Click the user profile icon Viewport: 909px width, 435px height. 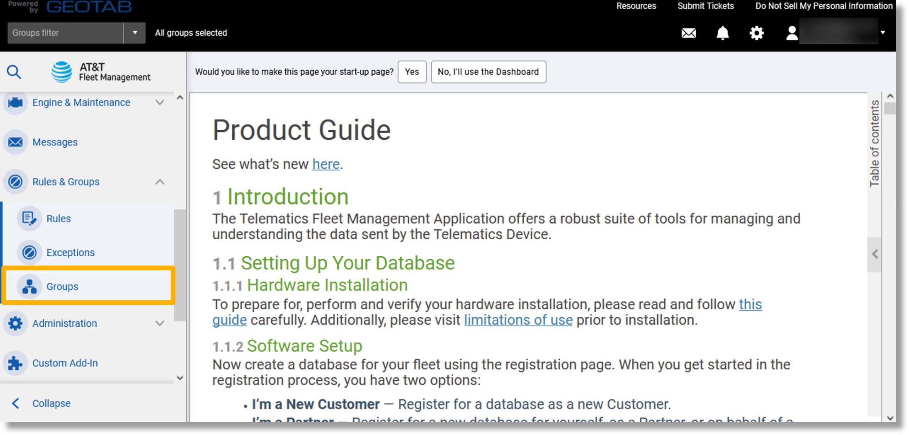click(x=791, y=33)
